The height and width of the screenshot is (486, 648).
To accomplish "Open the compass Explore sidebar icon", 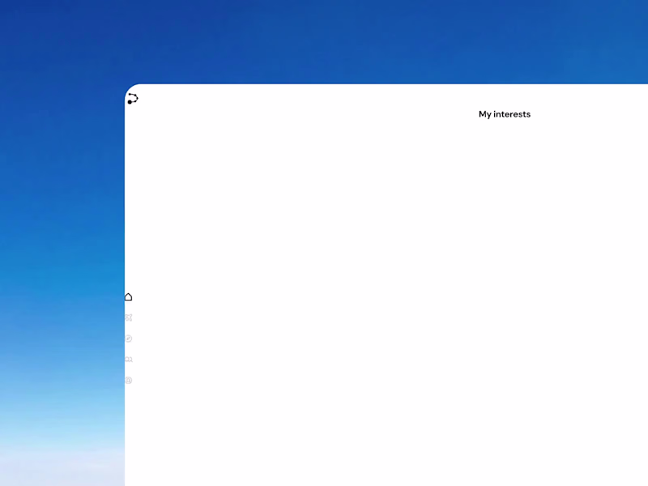I will tap(129, 339).
